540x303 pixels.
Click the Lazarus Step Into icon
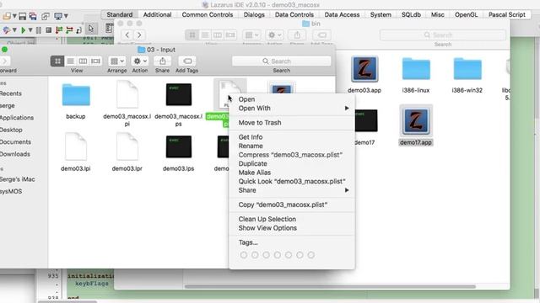coord(59,30)
